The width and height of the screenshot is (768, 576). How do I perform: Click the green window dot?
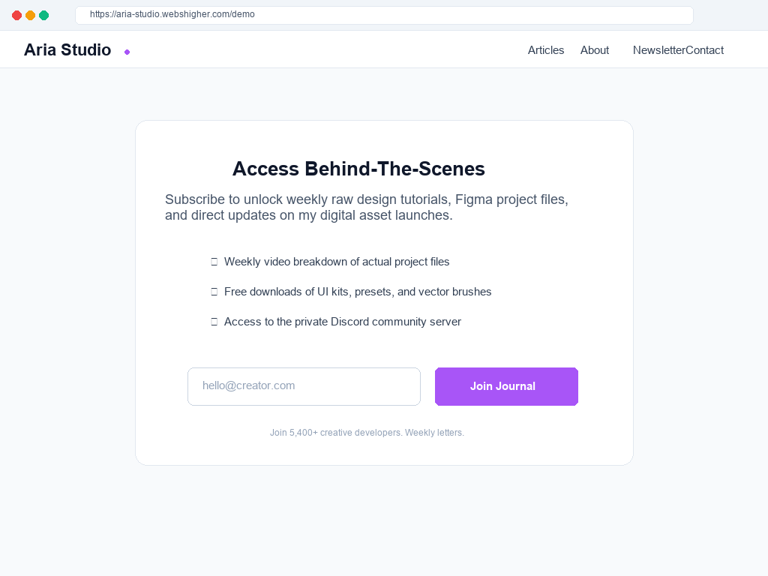point(44,15)
